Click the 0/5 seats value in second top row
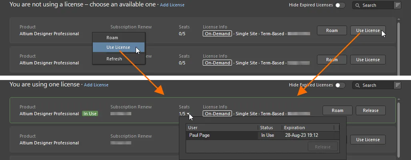411x160 pixels. [182, 63]
